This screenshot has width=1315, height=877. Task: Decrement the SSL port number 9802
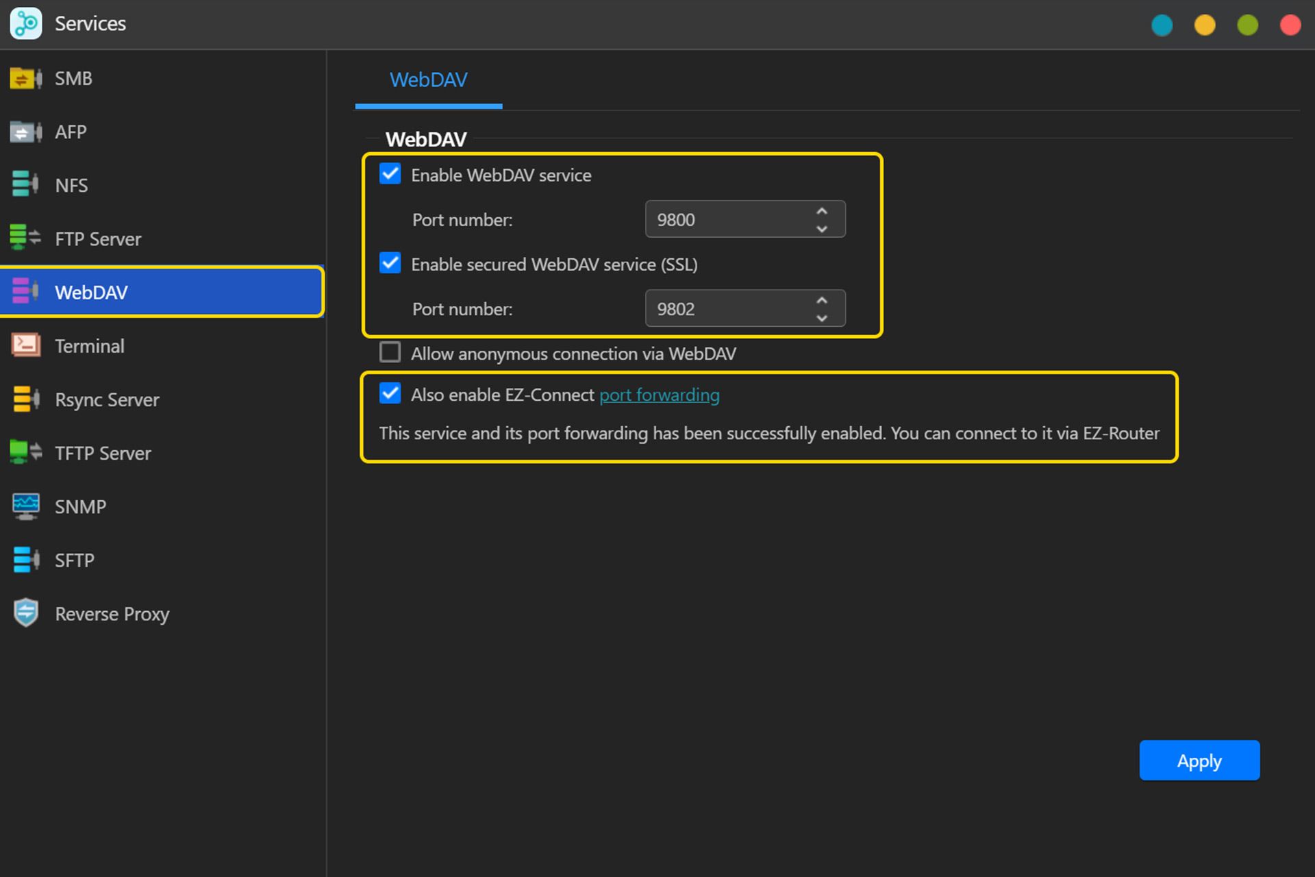click(823, 317)
